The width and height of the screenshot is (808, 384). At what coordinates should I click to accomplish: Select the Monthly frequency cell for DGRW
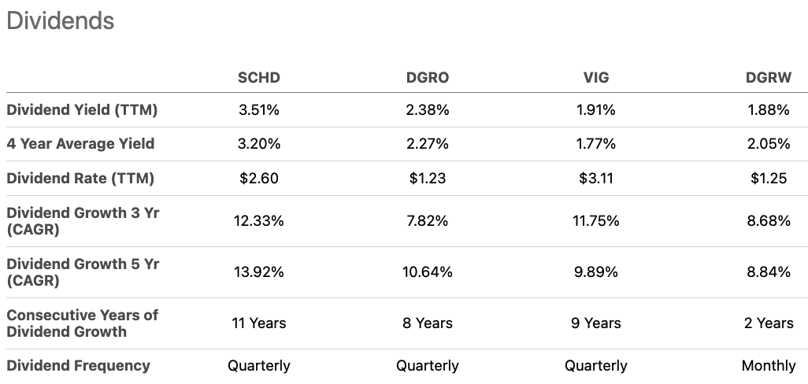point(768,366)
